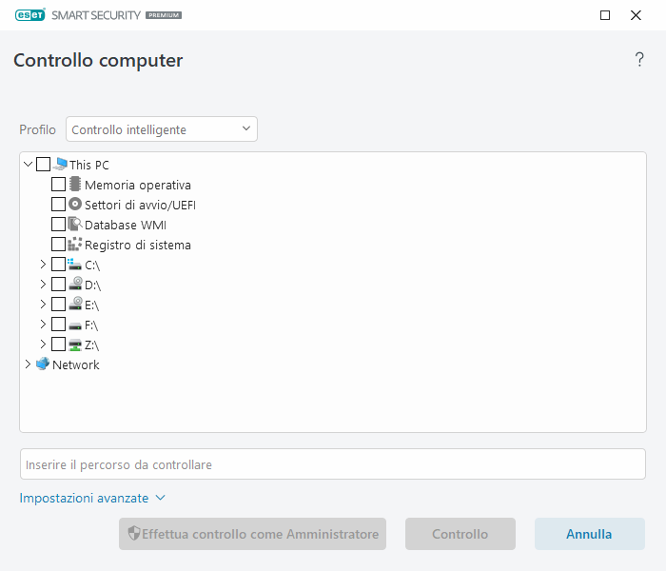666x571 pixels.
Task: Expand the Network tree node
Action: point(28,364)
